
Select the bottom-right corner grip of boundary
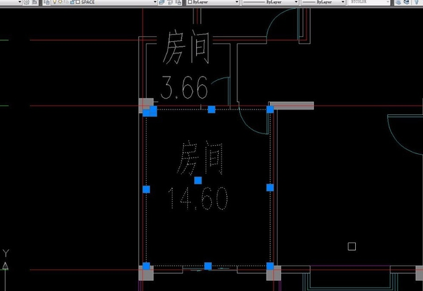coord(270,266)
